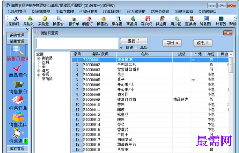Image resolution: width=239 pixels, height=153 pixels.
Task: Open 商品调价 red checkmark sidebar icon
Action: click(x=18, y=67)
